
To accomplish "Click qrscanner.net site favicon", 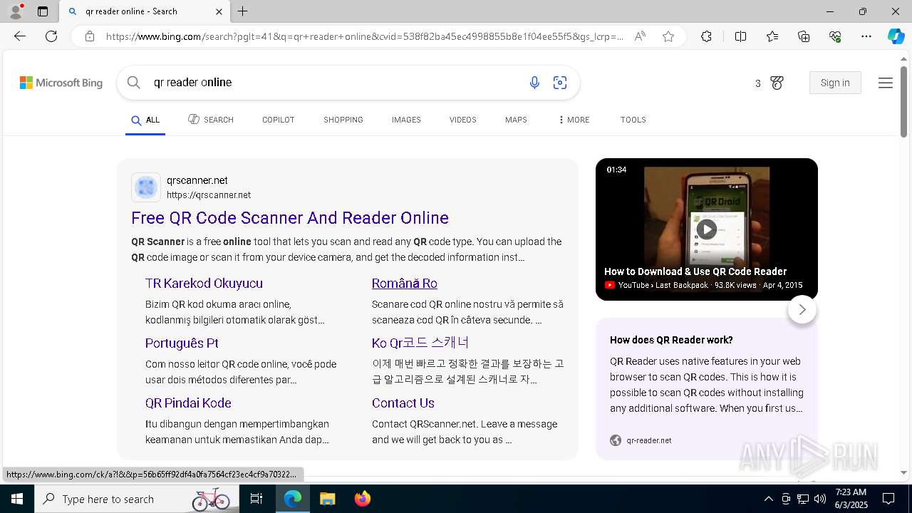I will (x=146, y=187).
